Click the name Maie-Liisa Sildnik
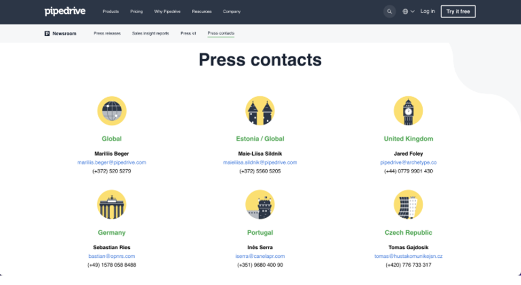This screenshot has height=285, width=521. [x=260, y=154]
